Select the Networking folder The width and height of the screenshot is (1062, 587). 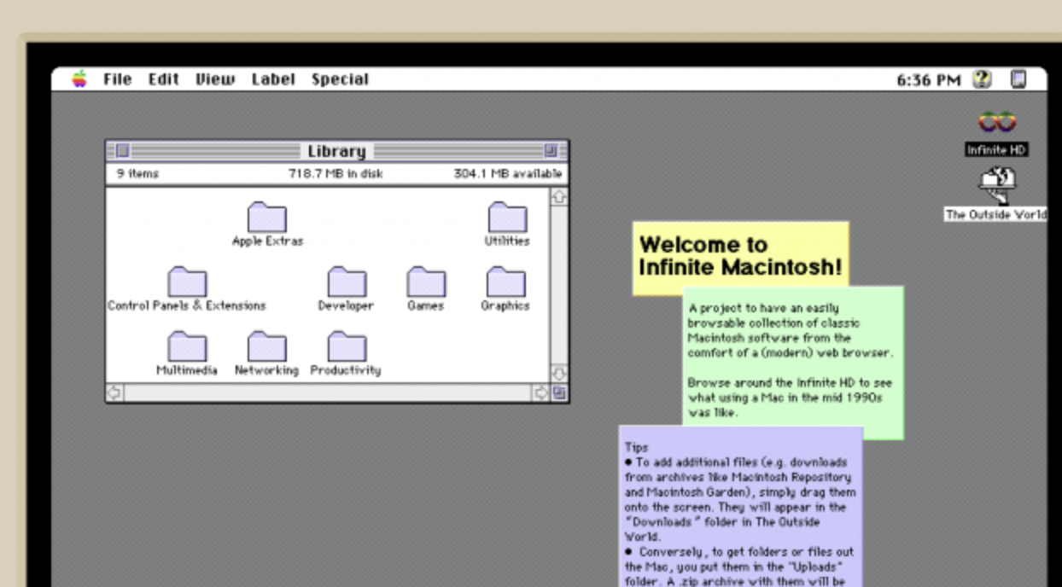coord(267,346)
